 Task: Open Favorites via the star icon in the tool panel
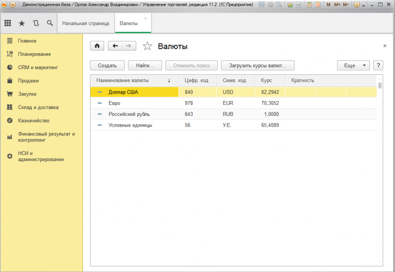click(22, 23)
